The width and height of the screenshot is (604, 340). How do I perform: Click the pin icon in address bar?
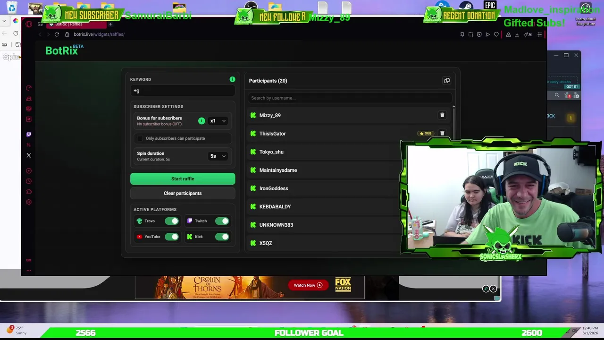(x=462, y=34)
